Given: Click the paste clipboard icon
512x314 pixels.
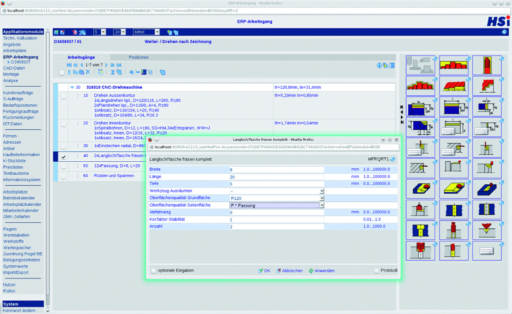Looking at the screenshot, I should (x=81, y=72).
